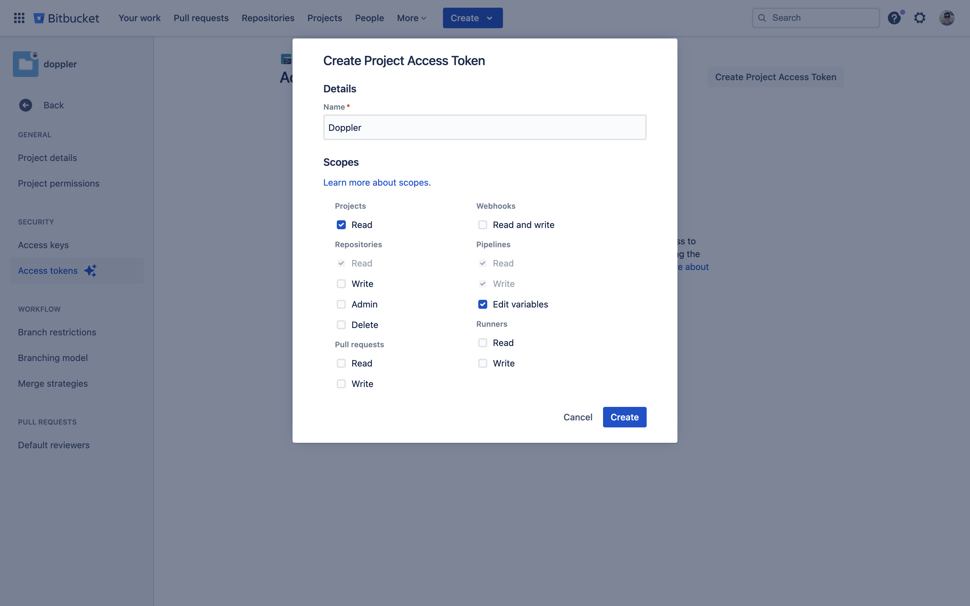Uncheck the Projects Read checkbox

pyautogui.click(x=341, y=225)
